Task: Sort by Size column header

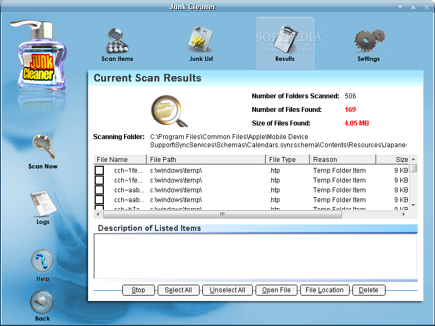Action: pos(393,159)
